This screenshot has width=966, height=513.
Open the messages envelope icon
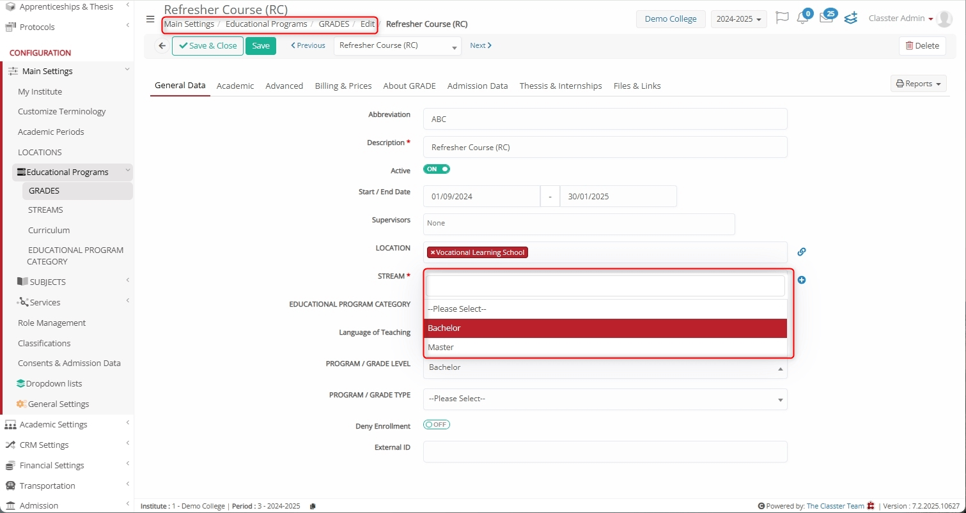[826, 19]
